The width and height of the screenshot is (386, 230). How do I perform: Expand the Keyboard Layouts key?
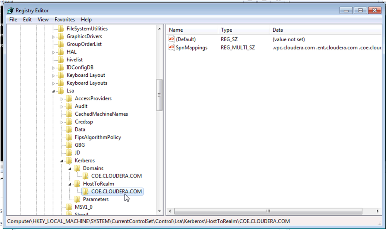[53, 83]
